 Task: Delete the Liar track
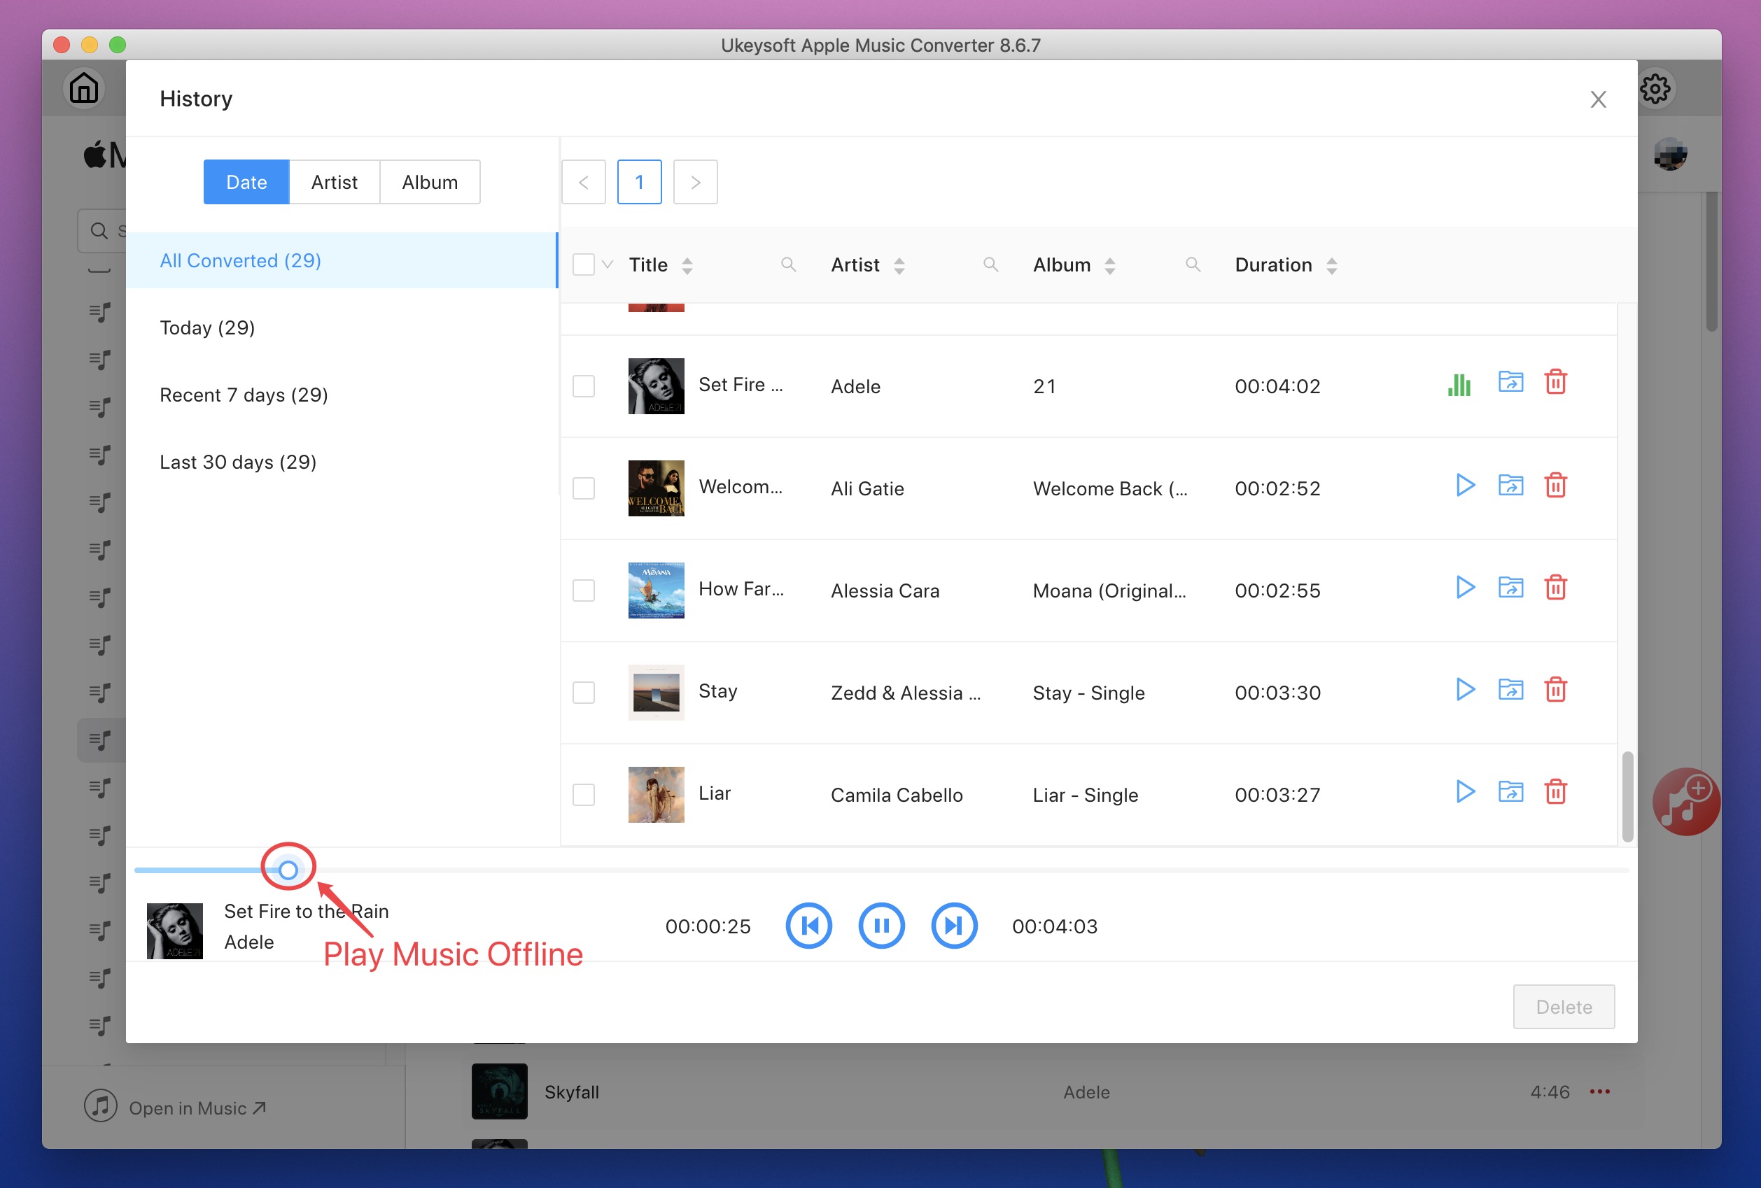[x=1556, y=792]
